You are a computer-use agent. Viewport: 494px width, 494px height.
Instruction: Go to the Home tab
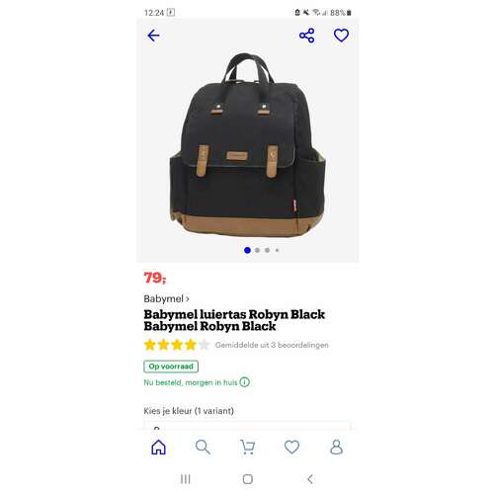point(158,447)
